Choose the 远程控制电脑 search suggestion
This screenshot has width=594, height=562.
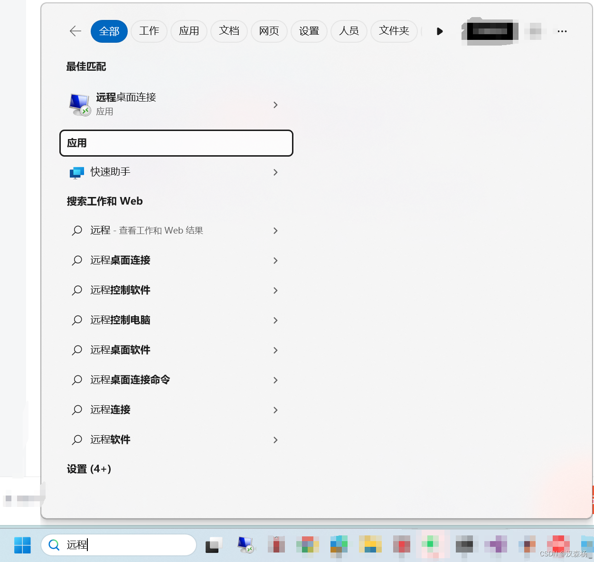click(x=176, y=320)
